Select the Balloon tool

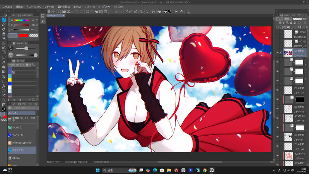pyautogui.click(x=3, y=91)
